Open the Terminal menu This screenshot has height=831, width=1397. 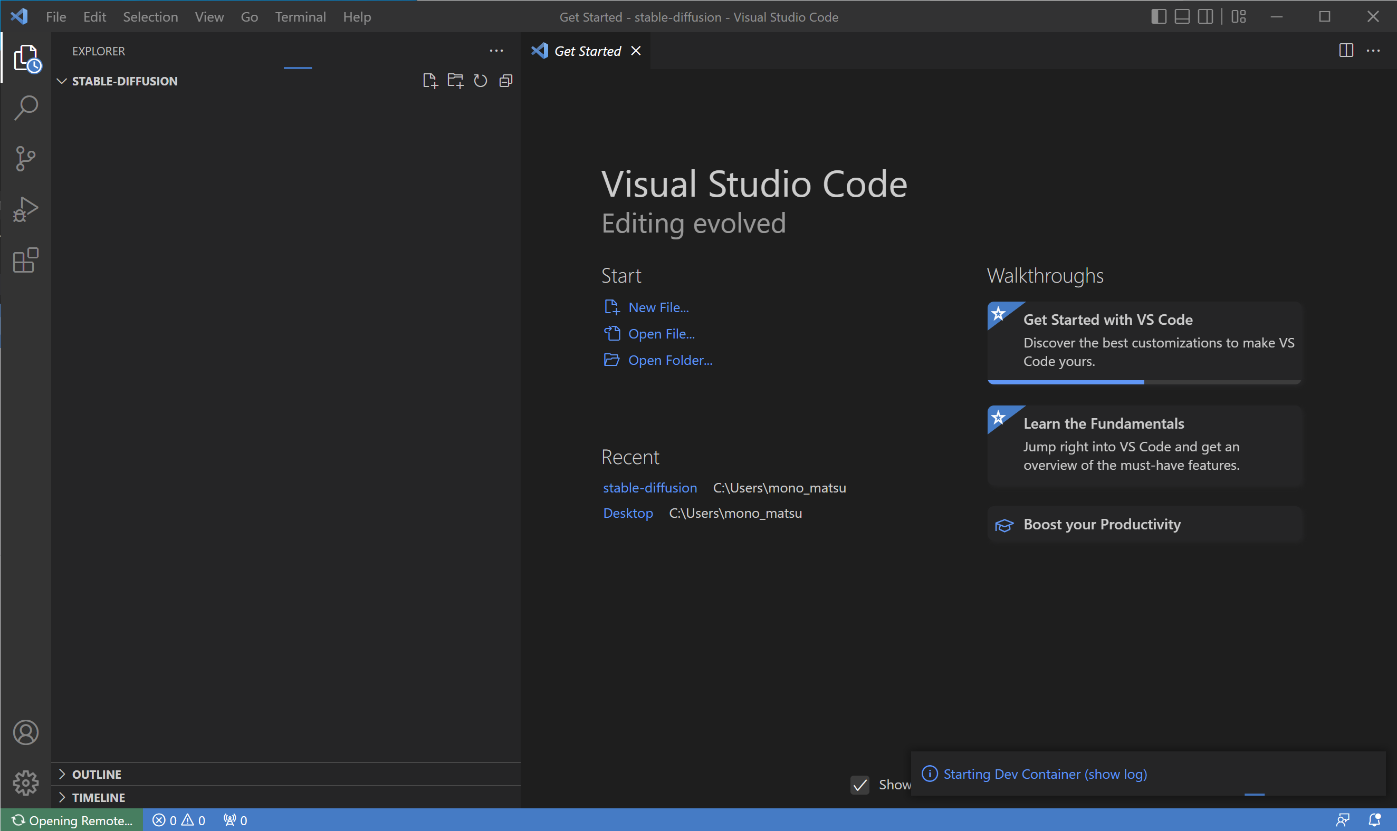tap(300, 17)
